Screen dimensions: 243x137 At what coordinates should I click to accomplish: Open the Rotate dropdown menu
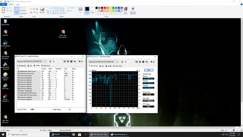(x=24, y=14)
